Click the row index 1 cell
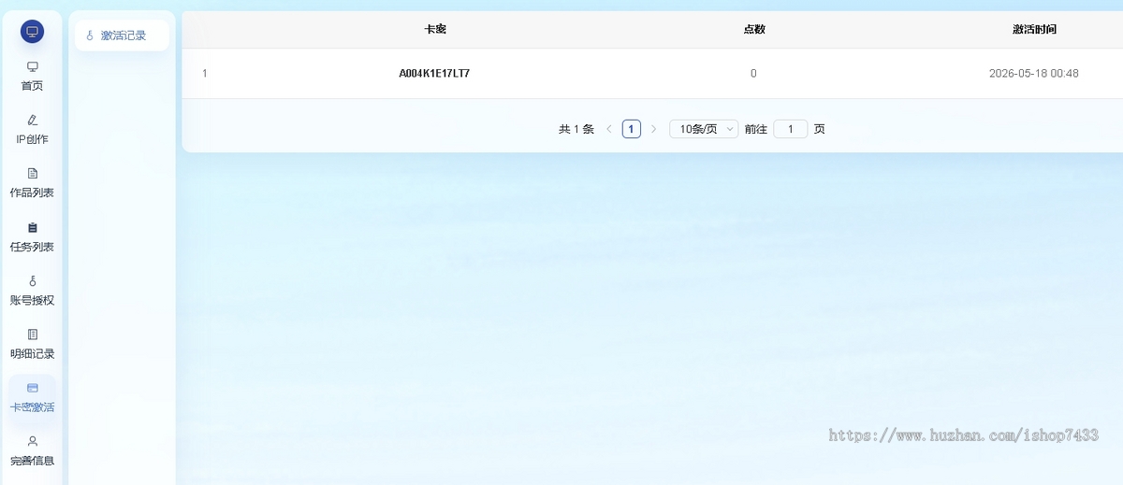 205,73
